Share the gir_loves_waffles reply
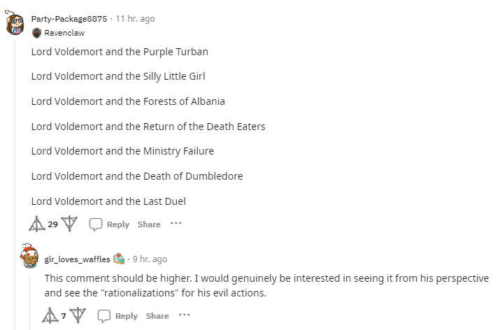This screenshot has height=330, width=502. click(x=157, y=316)
